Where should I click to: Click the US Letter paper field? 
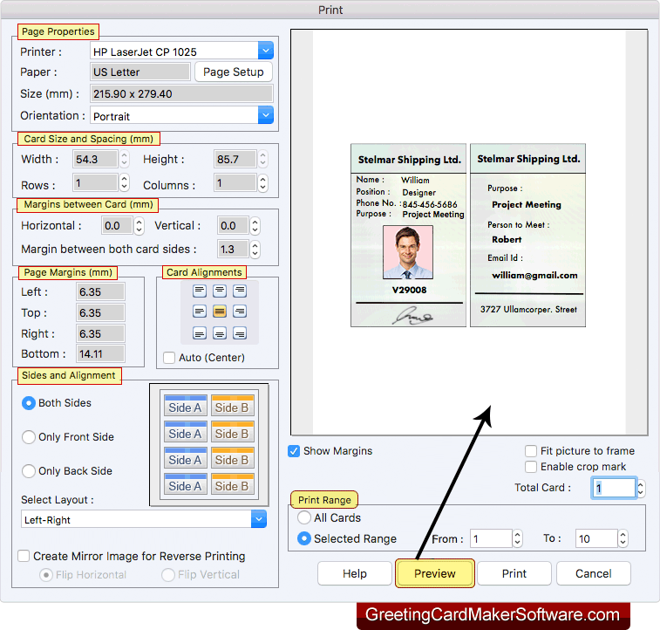(140, 72)
